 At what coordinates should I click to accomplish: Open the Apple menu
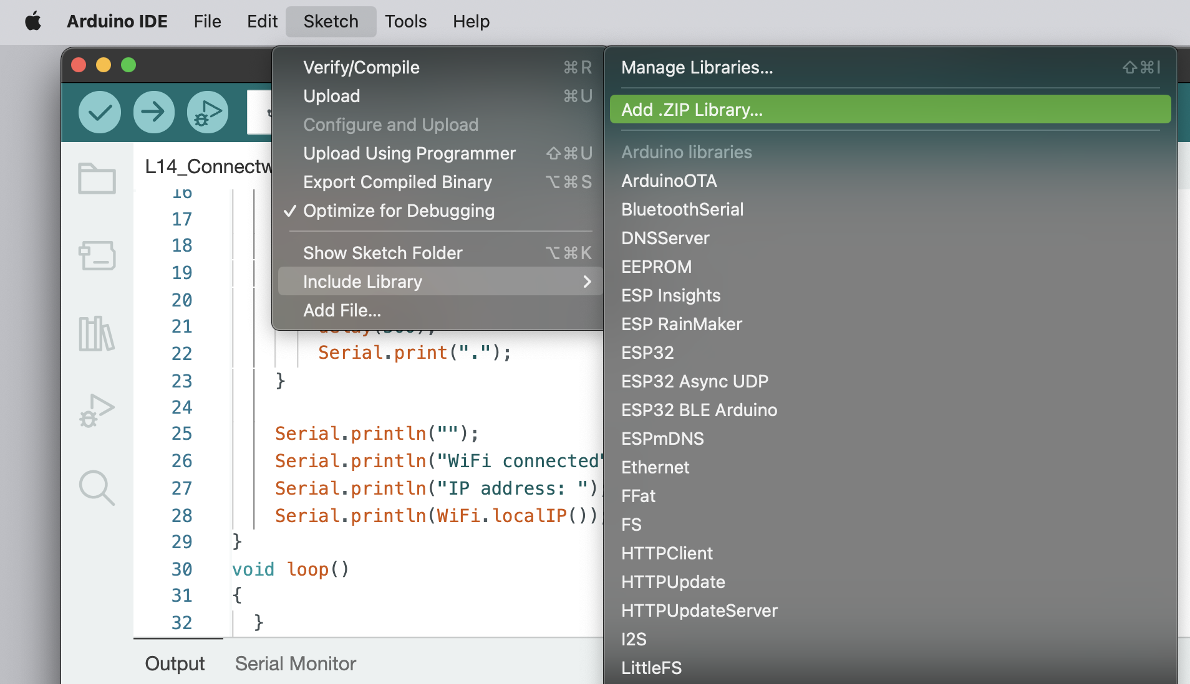click(33, 22)
